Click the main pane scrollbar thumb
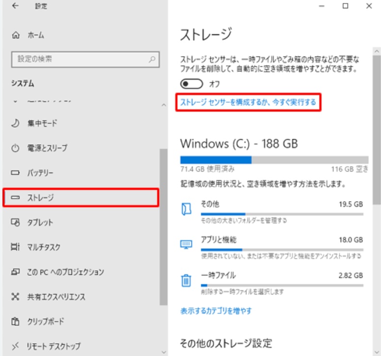 (x=377, y=130)
